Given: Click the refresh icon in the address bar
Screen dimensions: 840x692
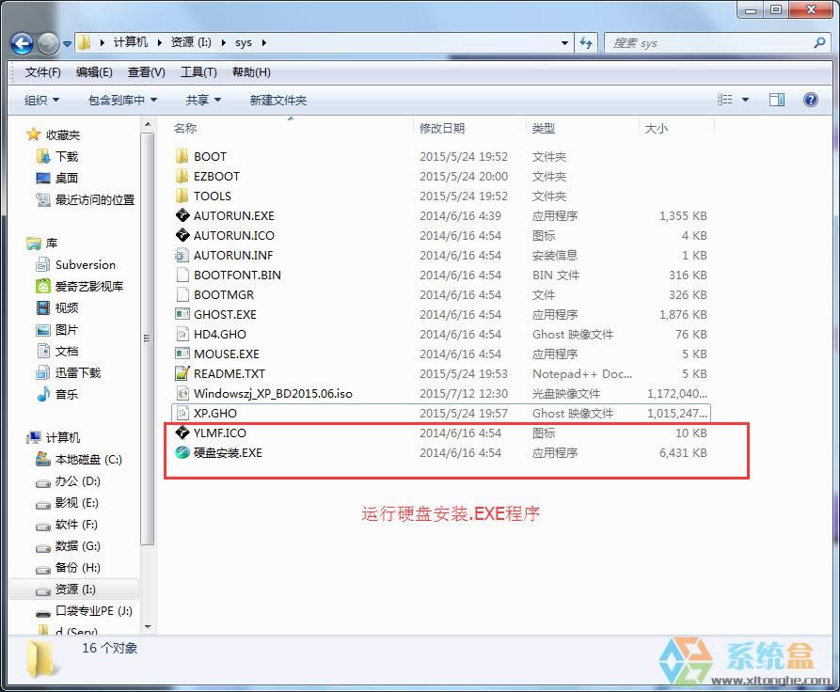Looking at the screenshot, I should point(585,42).
